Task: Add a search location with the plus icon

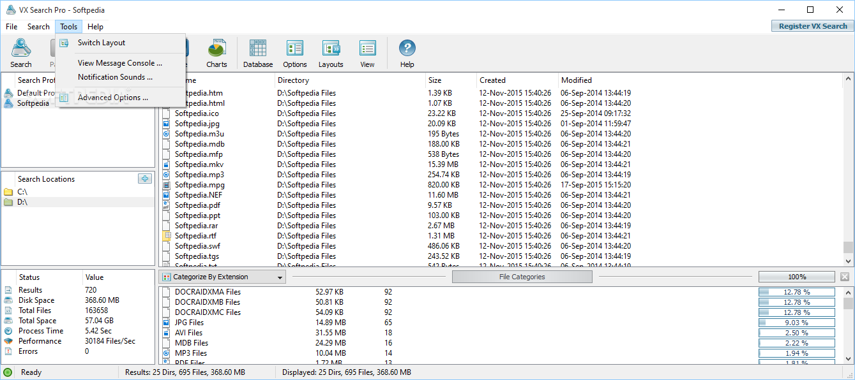Action: pyautogui.click(x=145, y=179)
